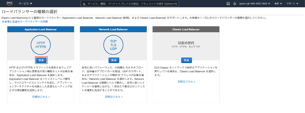The height and width of the screenshot is (113, 305).
Task: Open 詳細はこちら under Application Load Balancer
Action: pyautogui.click(x=41, y=97)
